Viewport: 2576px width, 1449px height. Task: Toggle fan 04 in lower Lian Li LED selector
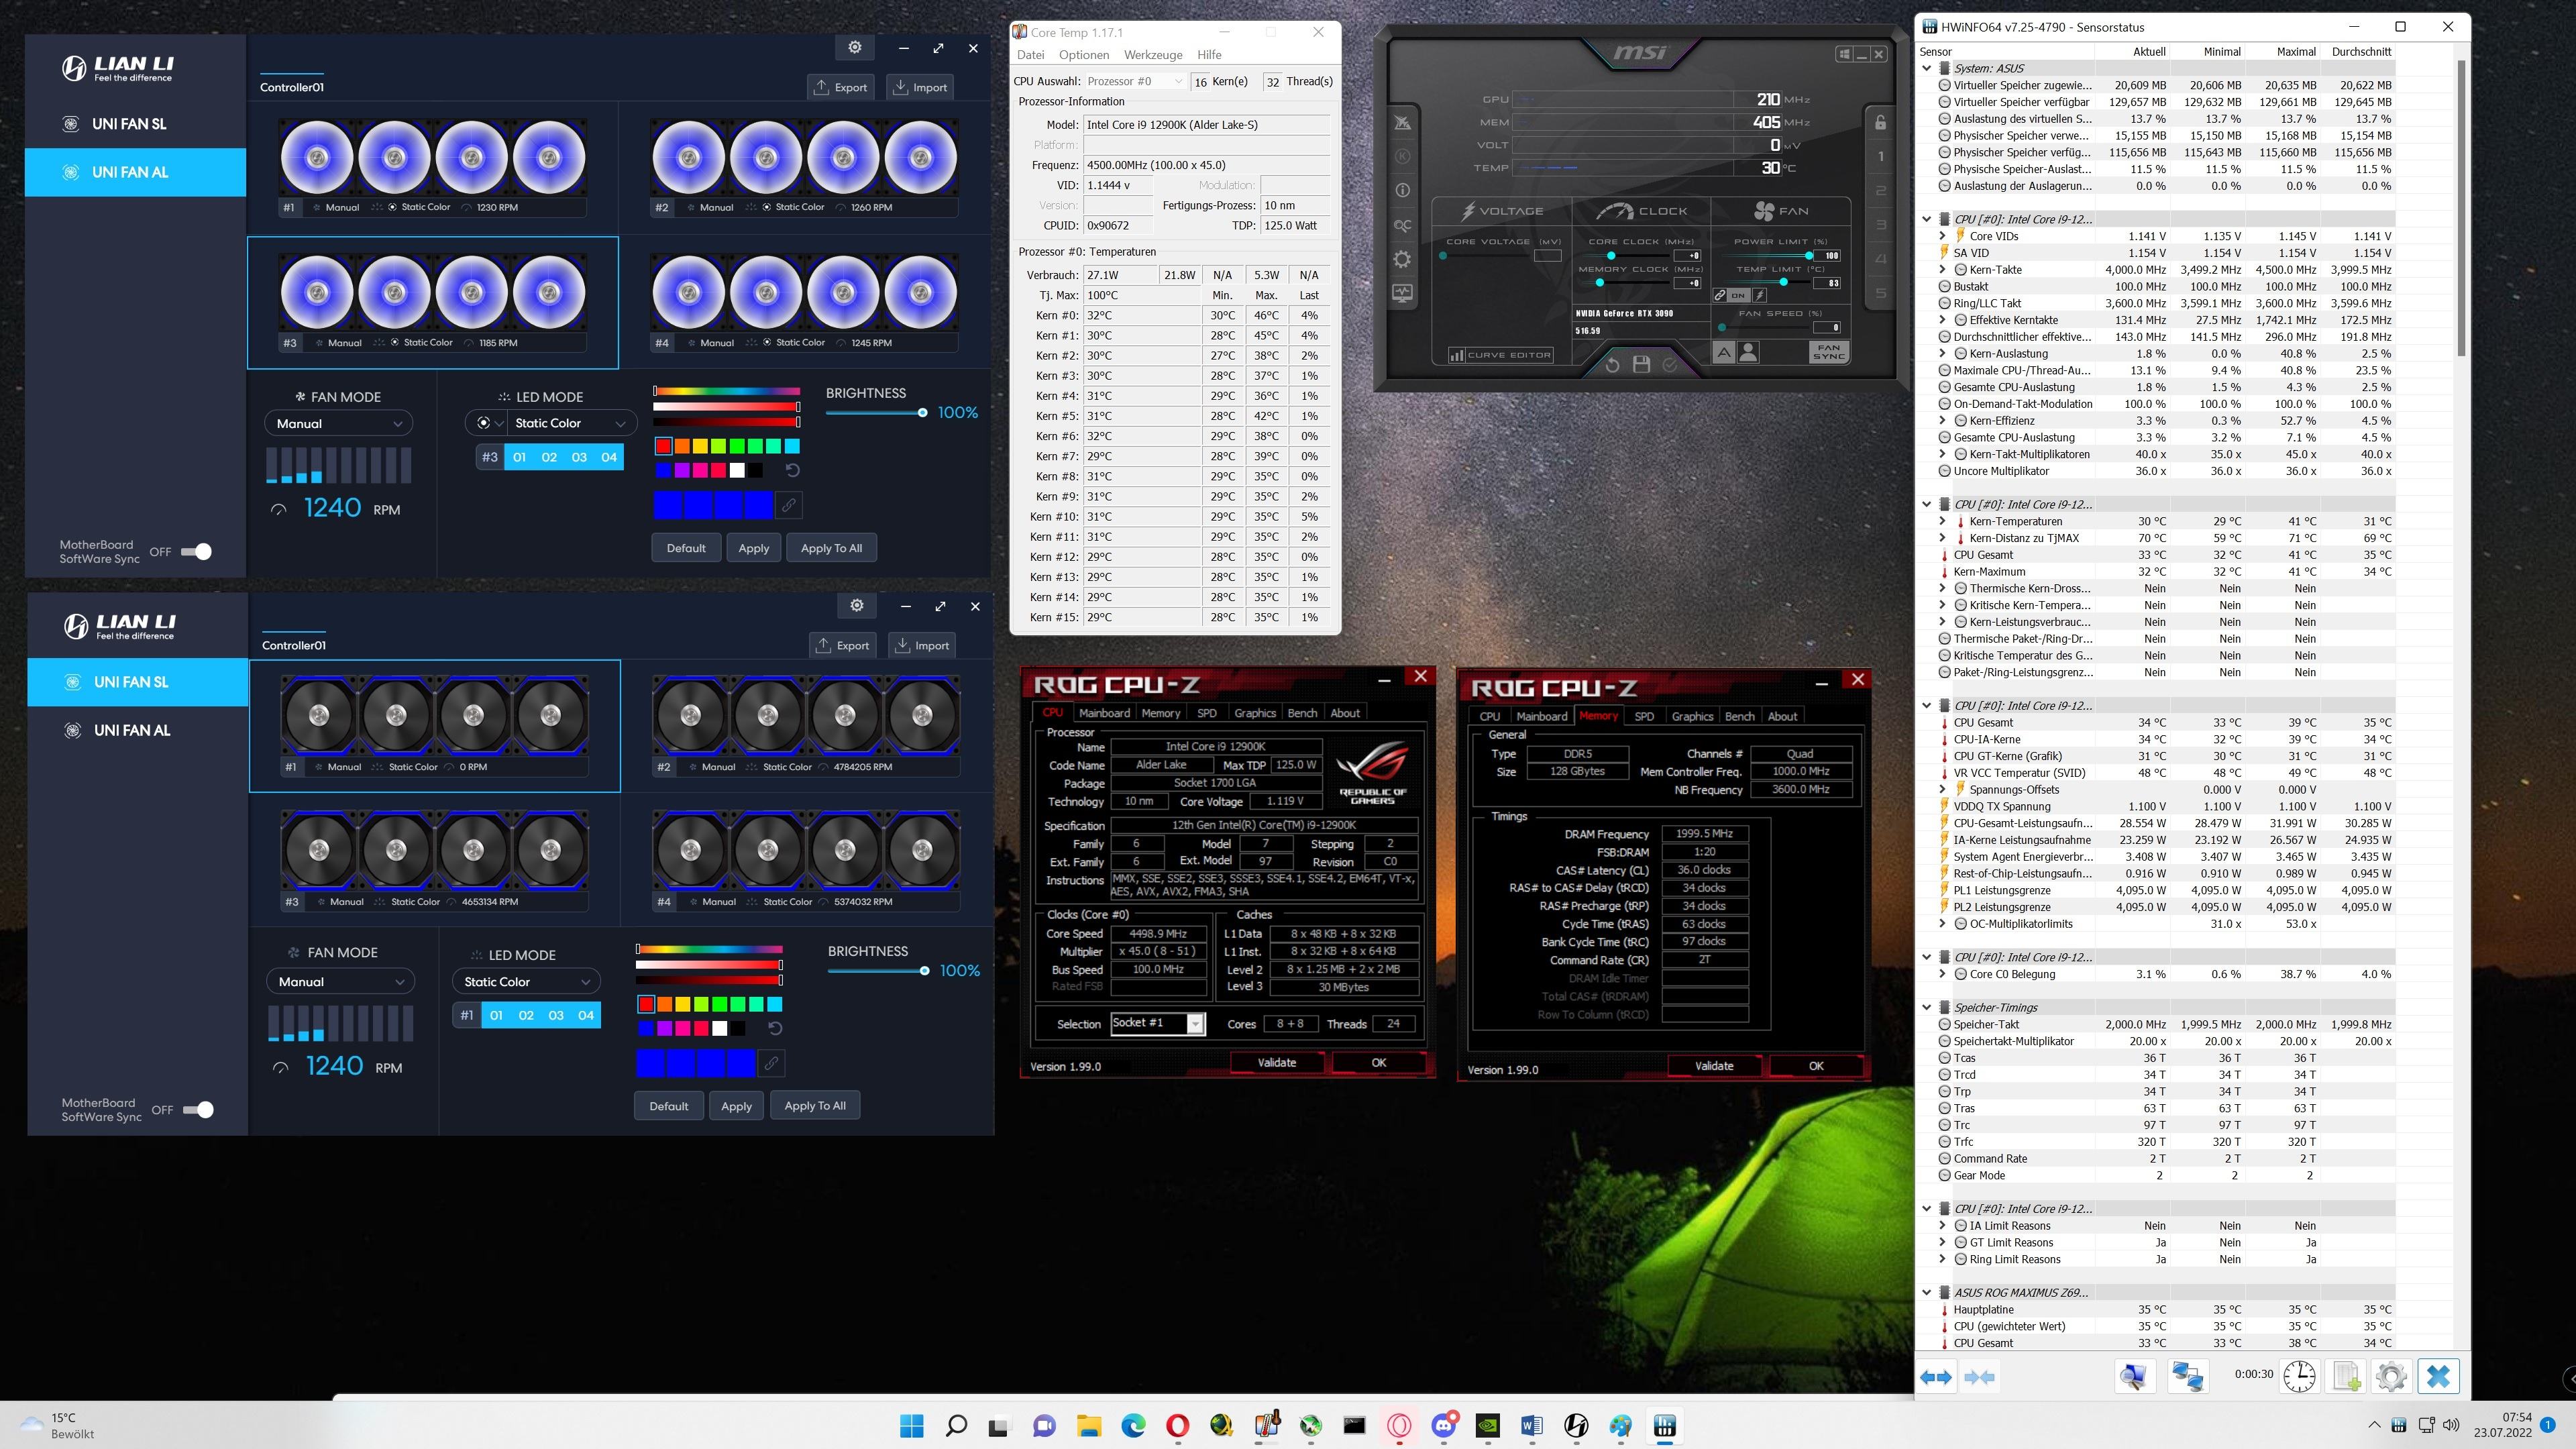point(586,1015)
